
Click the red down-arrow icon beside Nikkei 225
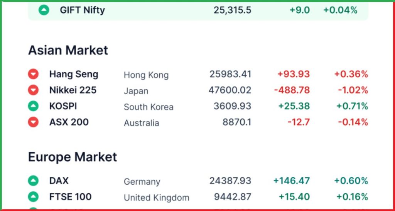pyautogui.click(x=33, y=90)
